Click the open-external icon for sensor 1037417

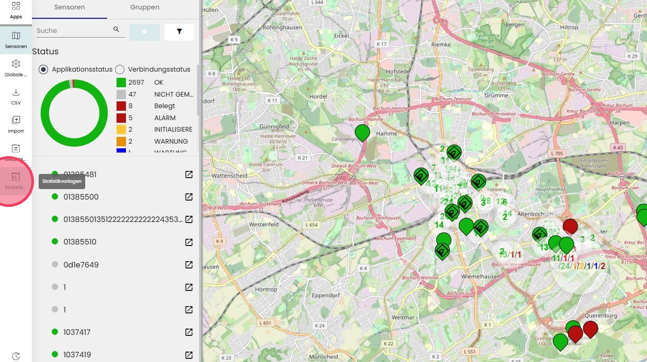tap(189, 332)
